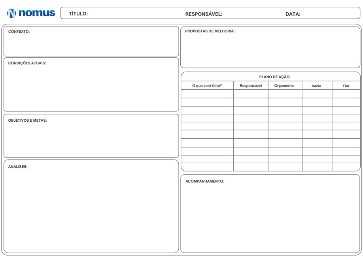
Task: Click the 'ACOMPANHAMENTO:' label
Action: (205, 181)
